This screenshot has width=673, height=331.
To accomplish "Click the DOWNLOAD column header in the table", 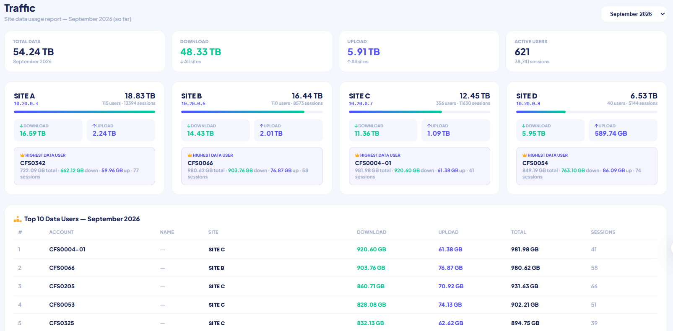I will 372,232.
